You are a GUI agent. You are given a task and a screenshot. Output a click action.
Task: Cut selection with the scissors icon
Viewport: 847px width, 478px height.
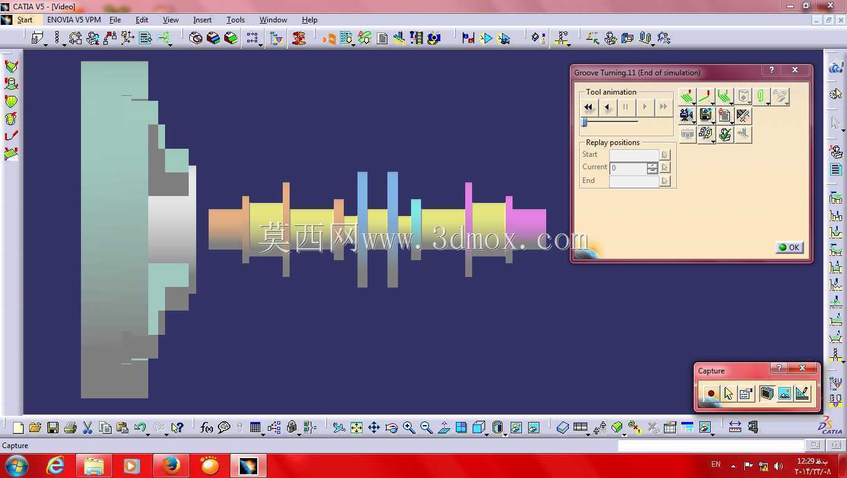tap(88, 428)
